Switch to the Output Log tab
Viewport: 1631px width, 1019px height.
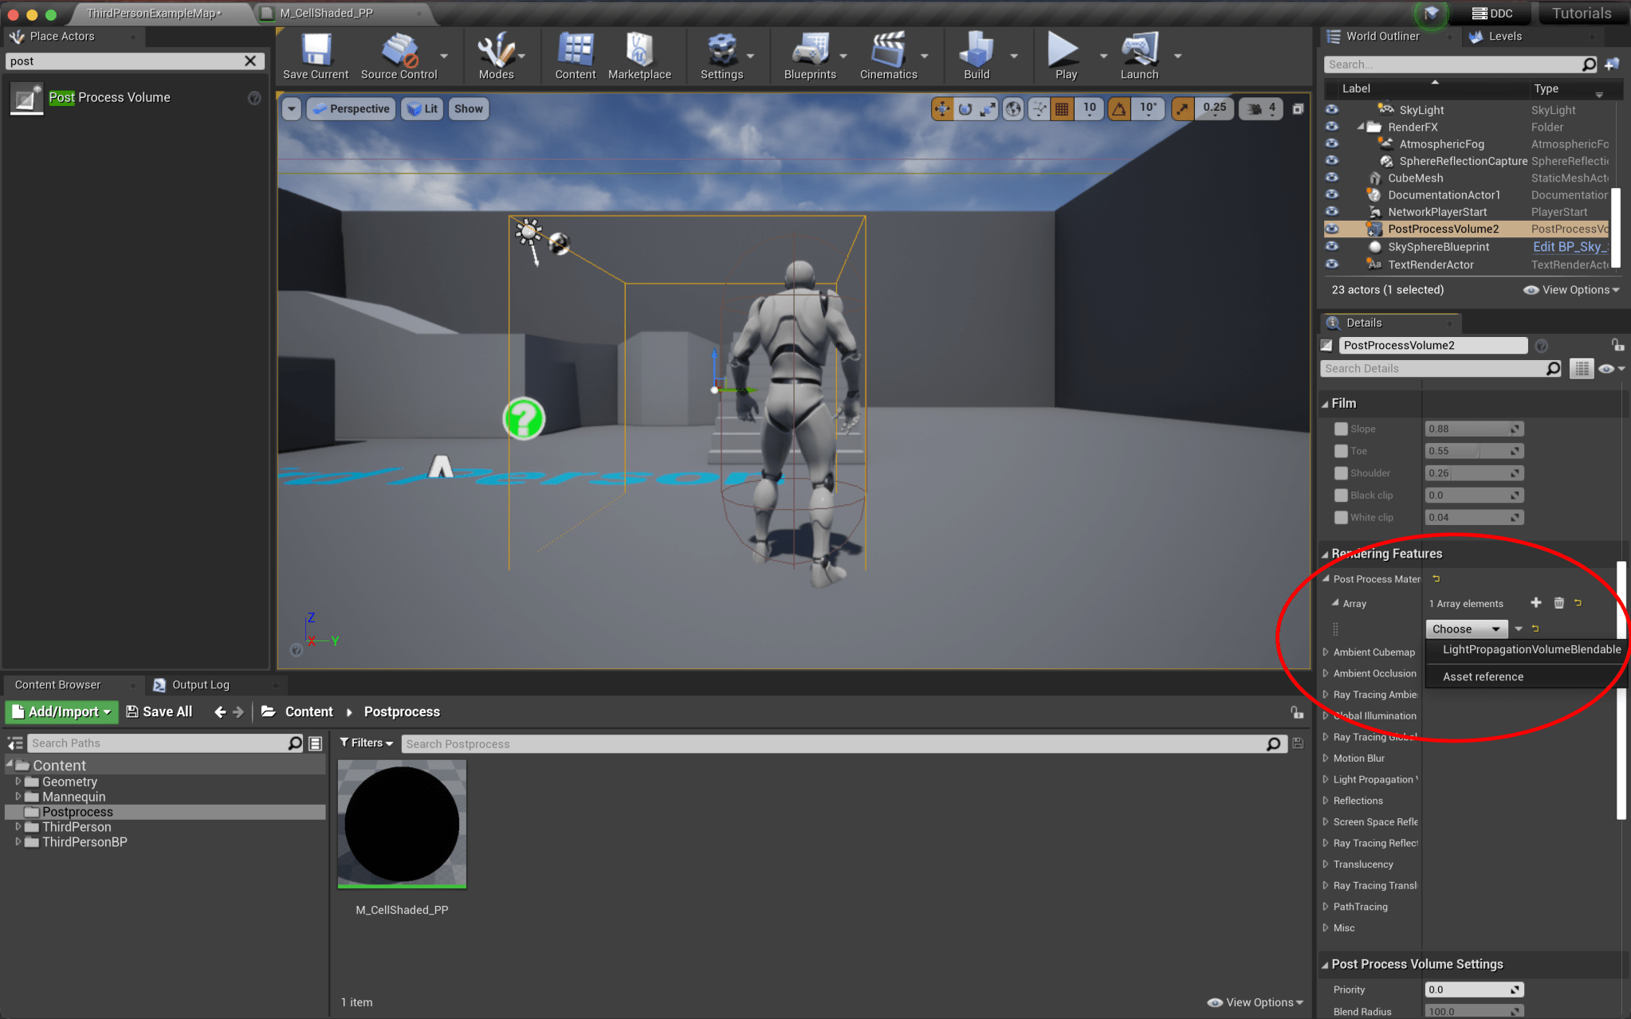202,684
